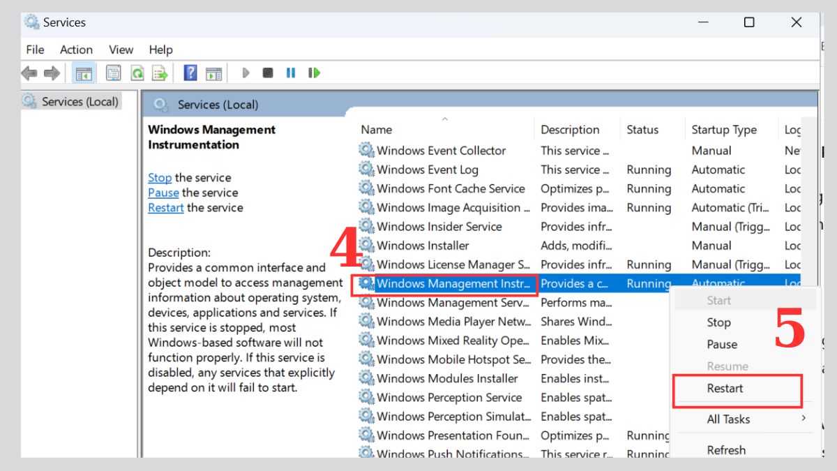Click 'Shares Wind...' description cell

tap(577, 321)
